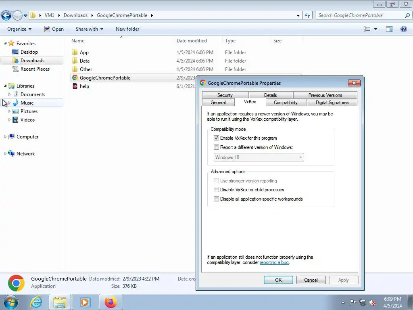Open the Windows Start menu

(10, 302)
